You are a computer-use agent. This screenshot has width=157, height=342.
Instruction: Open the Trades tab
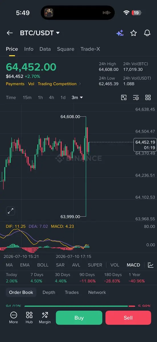click(72, 292)
